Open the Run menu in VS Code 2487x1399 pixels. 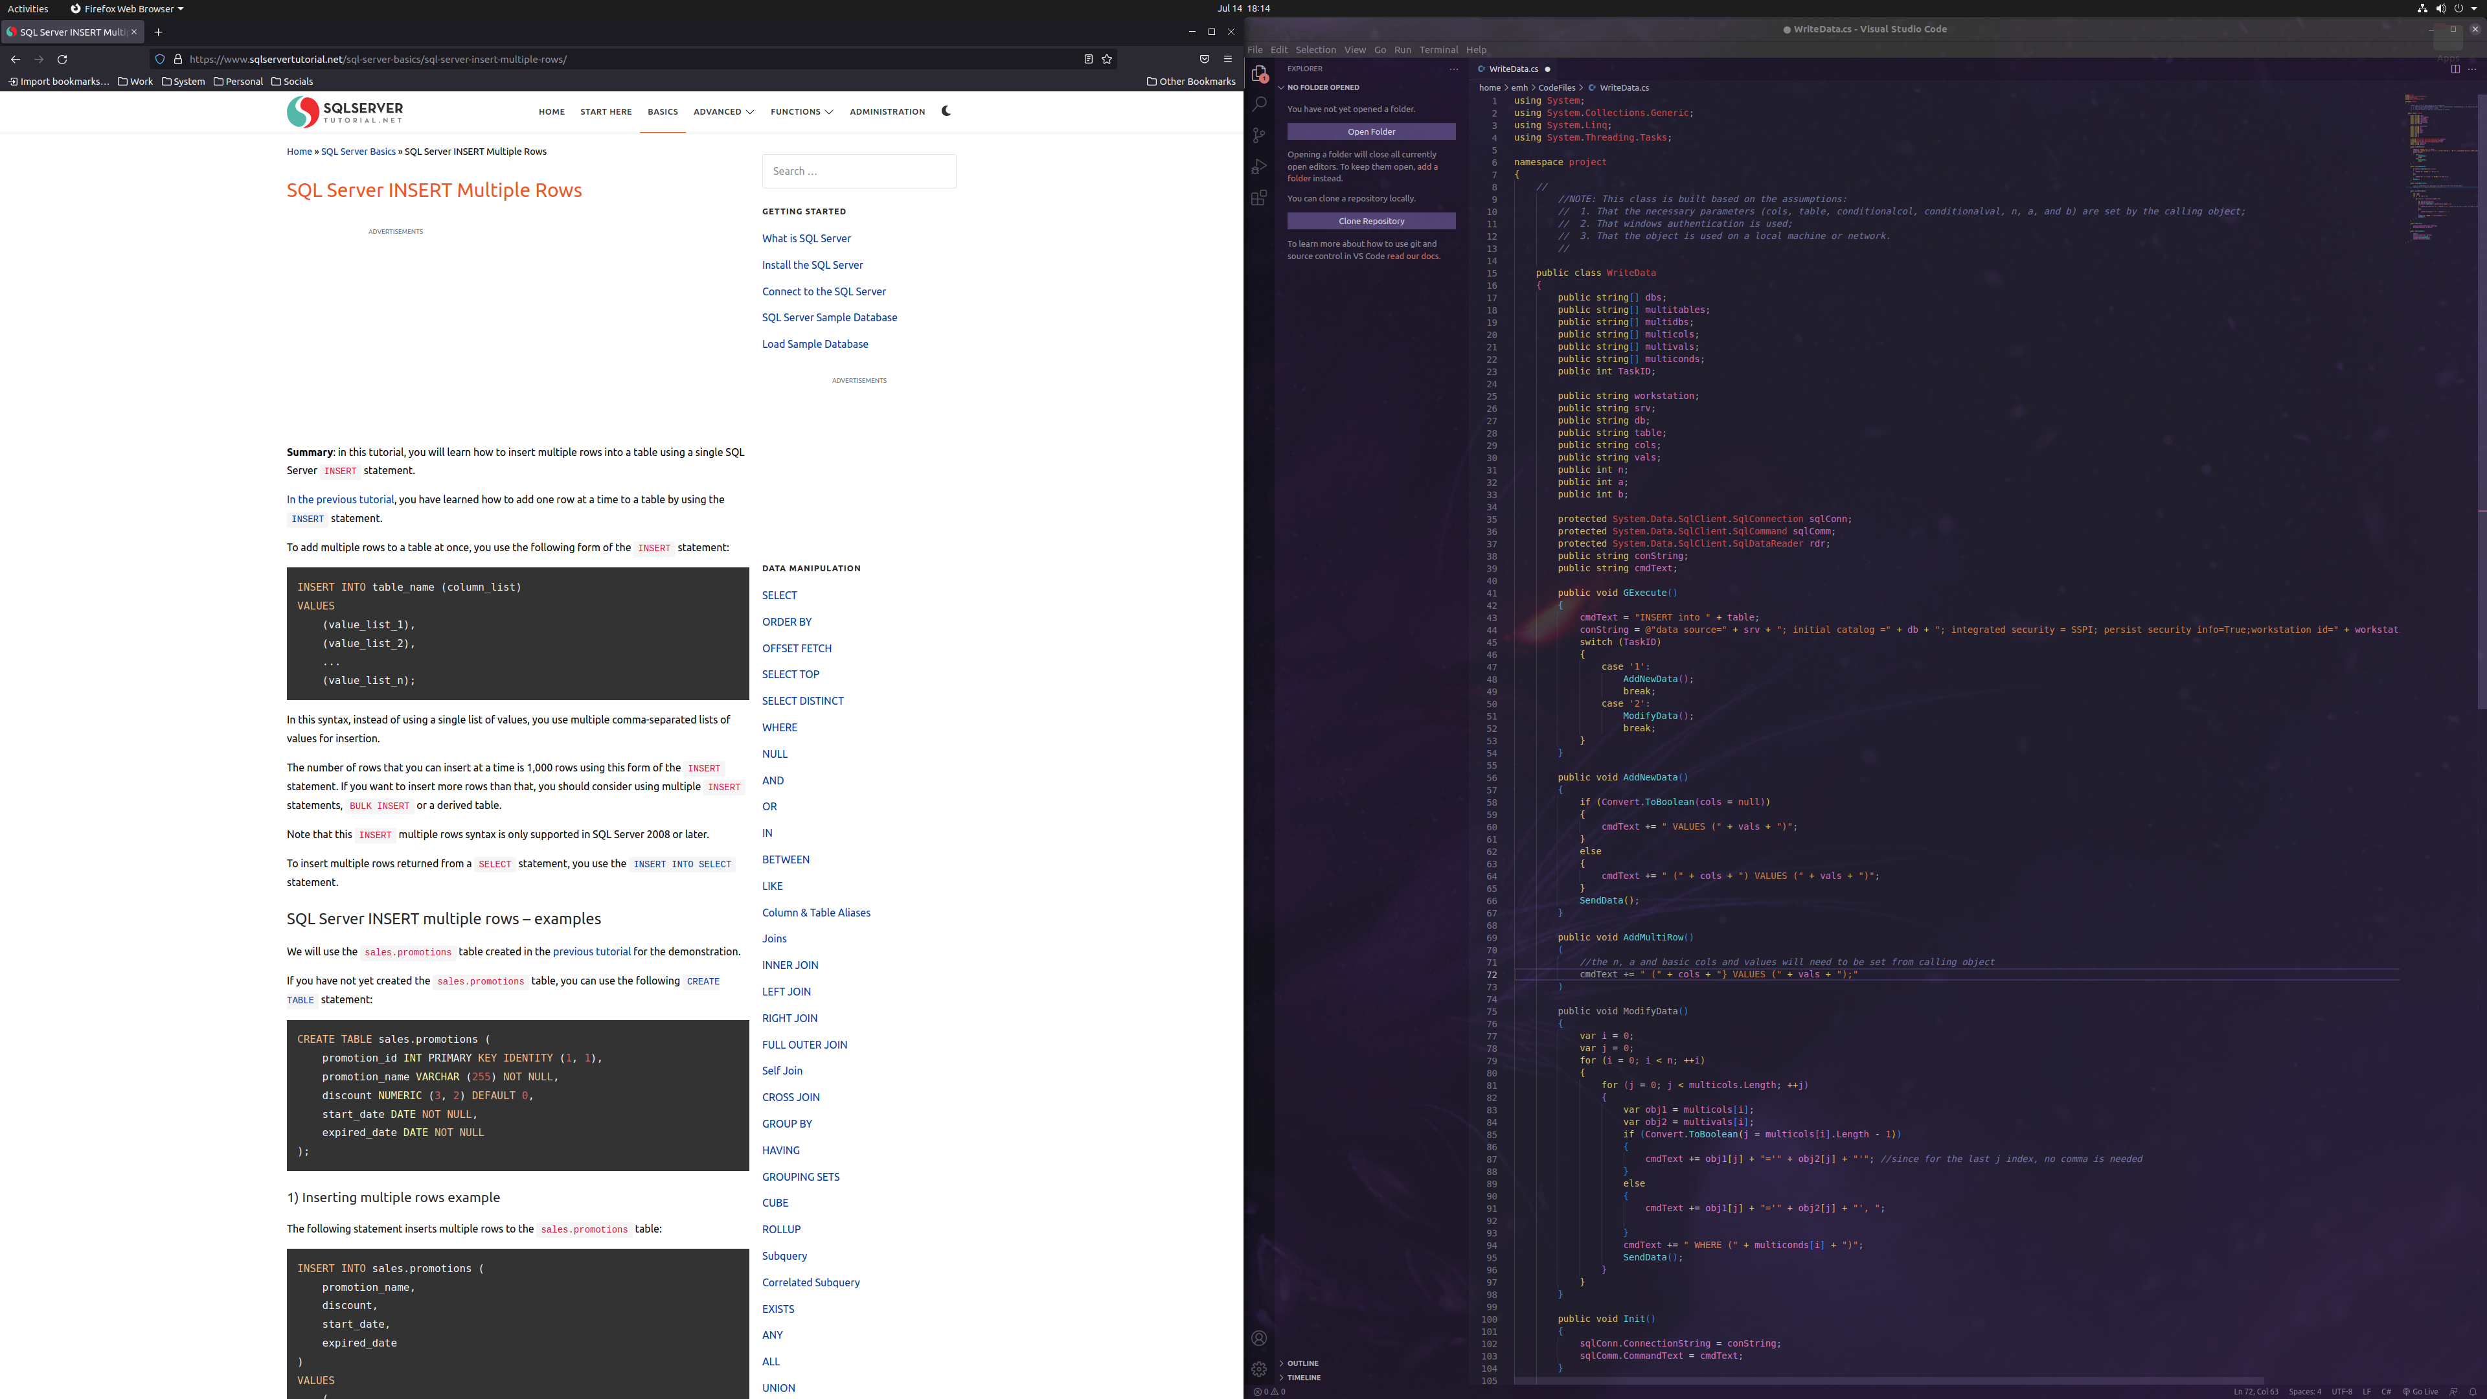[1403, 49]
